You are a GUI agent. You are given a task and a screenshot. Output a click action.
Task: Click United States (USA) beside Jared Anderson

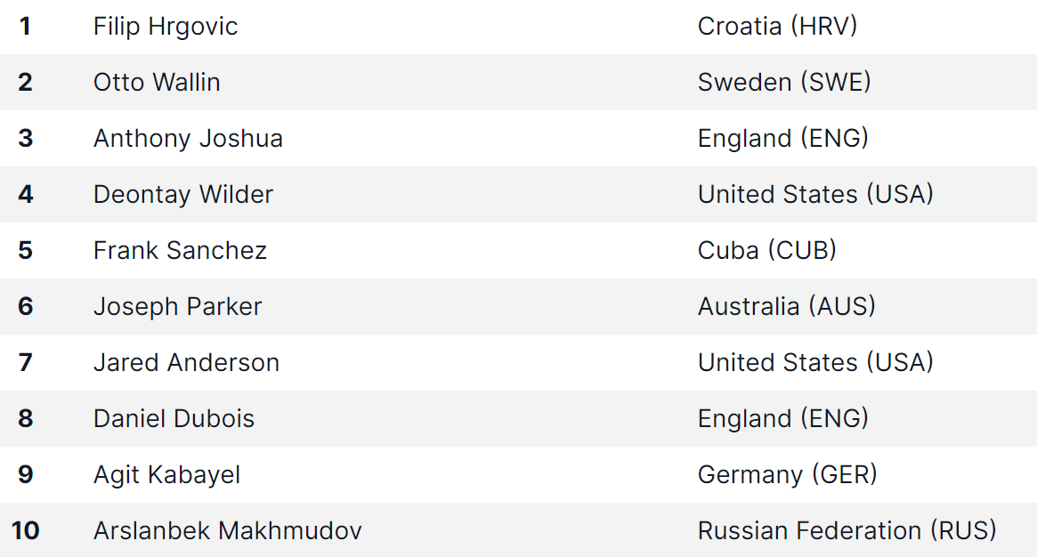click(815, 363)
